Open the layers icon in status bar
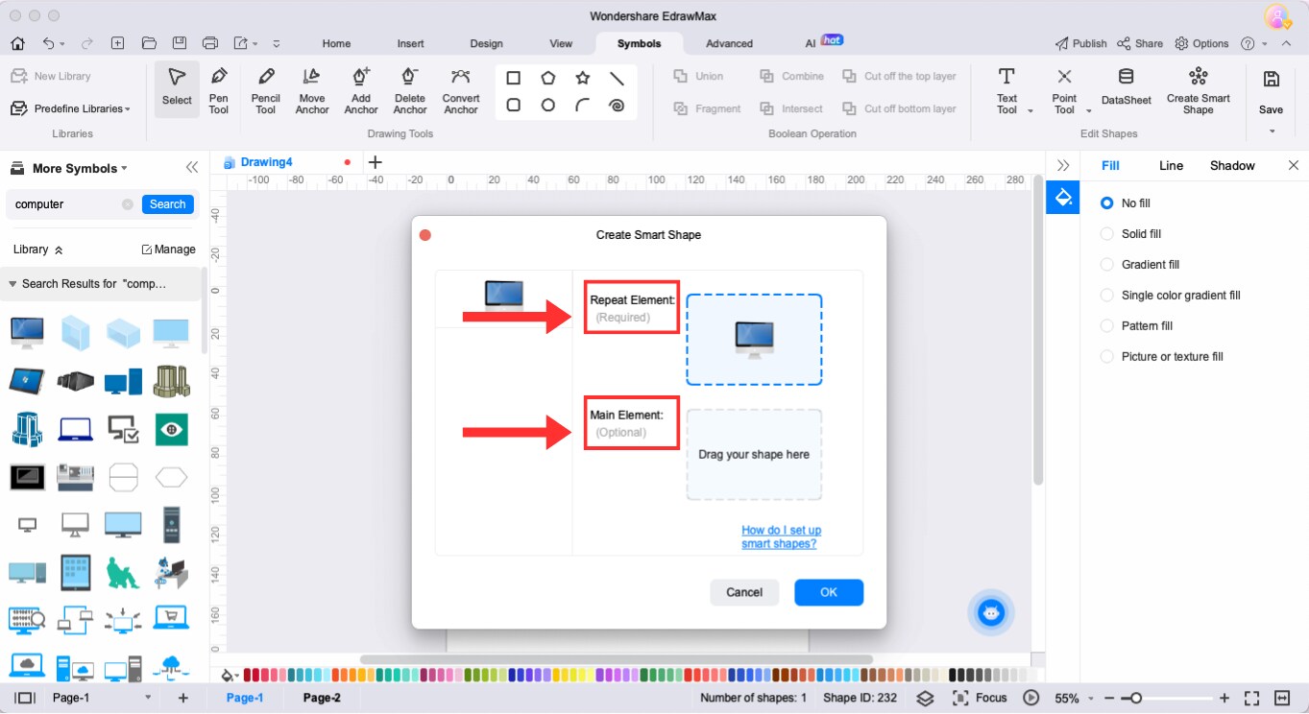Image resolution: width=1309 pixels, height=714 pixels. pos(925,698)
